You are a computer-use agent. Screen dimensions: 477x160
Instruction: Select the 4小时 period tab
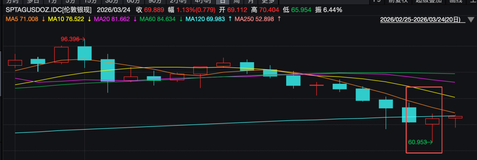(203, 1)
